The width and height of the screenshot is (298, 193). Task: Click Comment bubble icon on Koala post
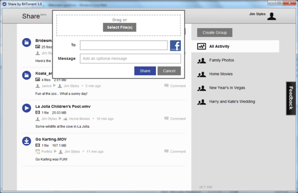[167, 86]
